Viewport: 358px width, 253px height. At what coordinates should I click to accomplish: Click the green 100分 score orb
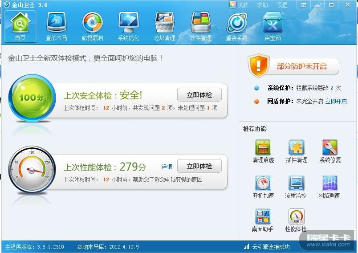click(x=32, y=98)
